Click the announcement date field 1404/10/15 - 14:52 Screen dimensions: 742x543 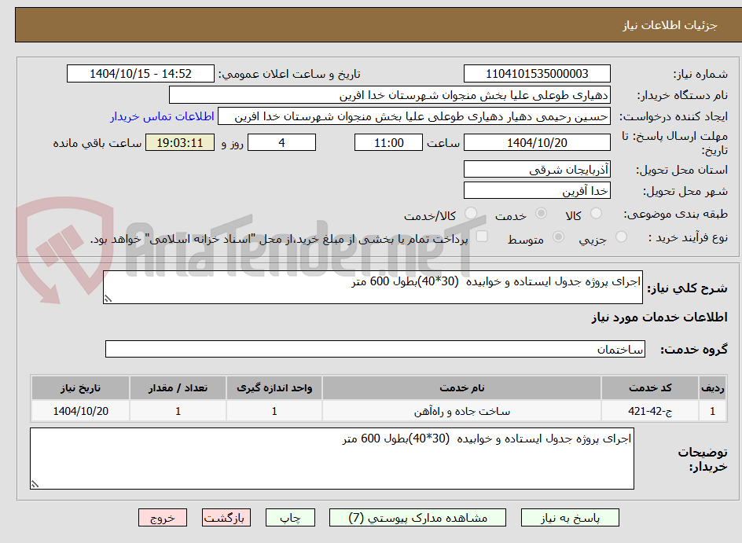click(x=141, y=74)
